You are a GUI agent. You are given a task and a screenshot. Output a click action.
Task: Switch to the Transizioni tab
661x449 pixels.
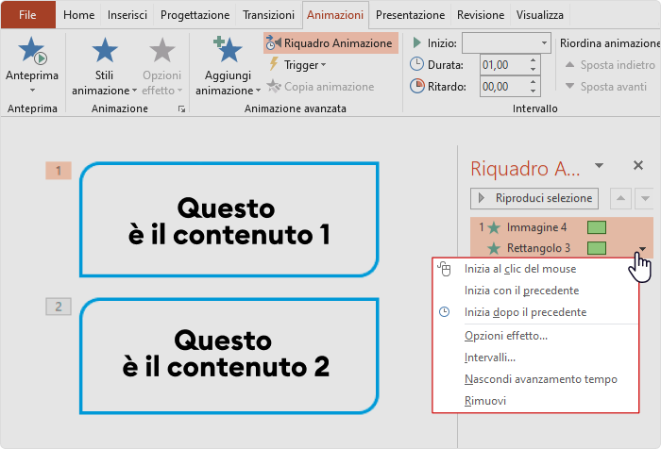[268, 15]
